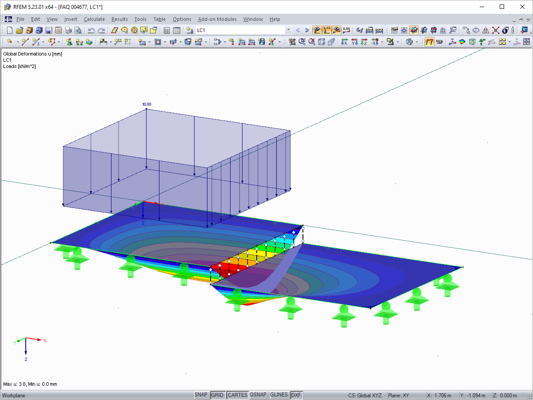Image resolution: width=533 pixels, height=400 pixels.
Task: Toggle OSNAP in the status bar
Action: (259, 395)
